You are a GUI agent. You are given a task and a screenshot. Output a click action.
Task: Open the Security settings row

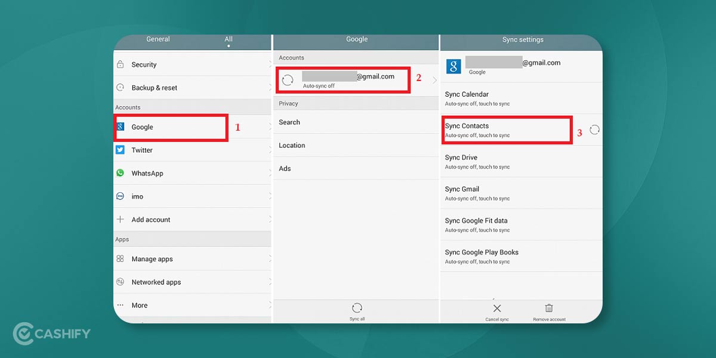point(192,64)
